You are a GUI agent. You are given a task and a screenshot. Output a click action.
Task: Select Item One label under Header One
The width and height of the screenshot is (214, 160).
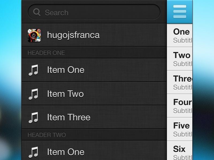[66, 70]
